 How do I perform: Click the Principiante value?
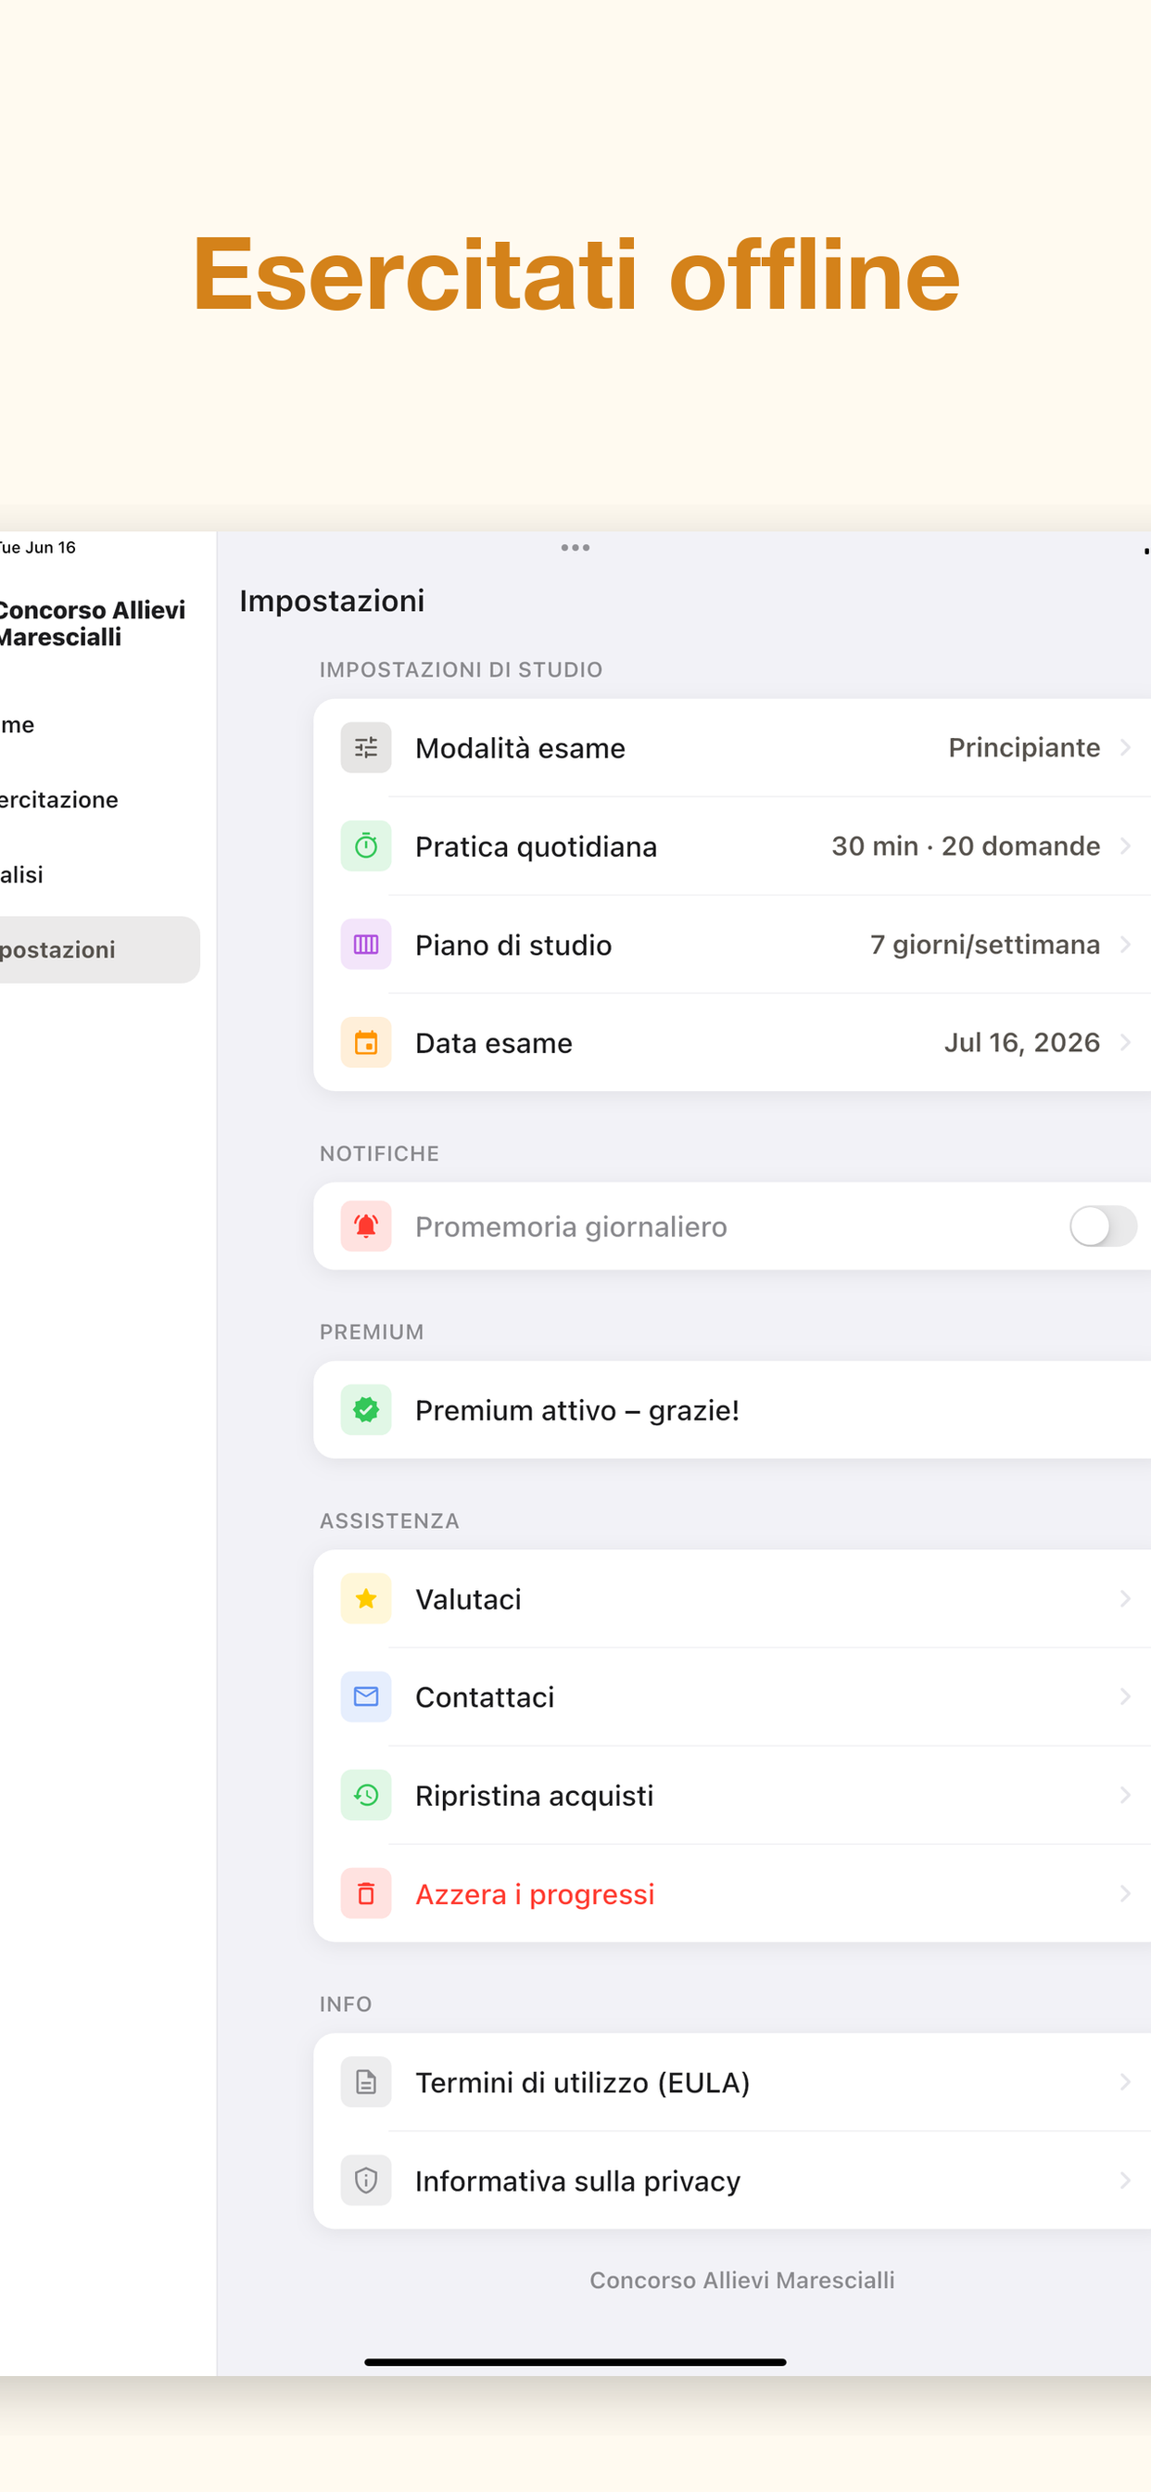(x=1023, y=748)
